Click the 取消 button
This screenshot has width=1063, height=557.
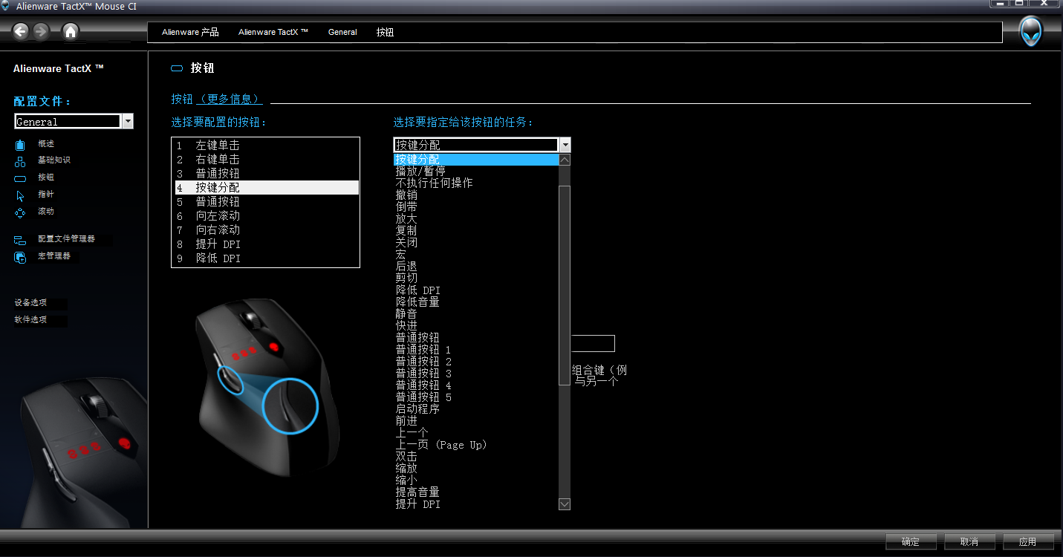click(969, 542)
